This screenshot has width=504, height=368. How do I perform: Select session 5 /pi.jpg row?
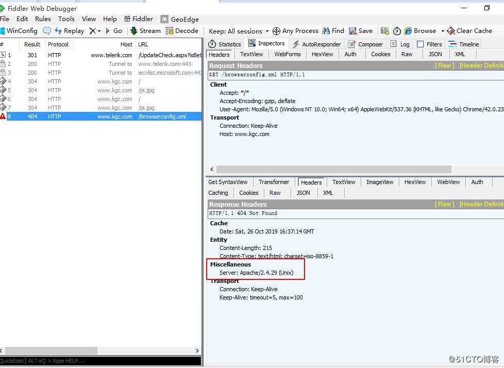(x=101, y=90)
